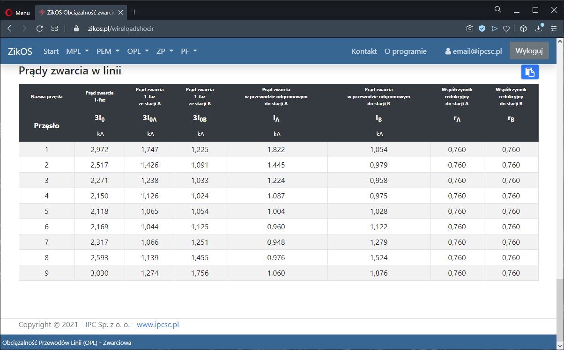Open the Speed Dial grid icon
The width and height of the screenshot is (564, 350).
[54, 29]
